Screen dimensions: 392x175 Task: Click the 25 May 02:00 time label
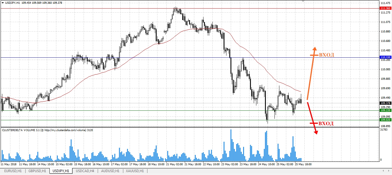pyautogui.click(x=285, y=165)
